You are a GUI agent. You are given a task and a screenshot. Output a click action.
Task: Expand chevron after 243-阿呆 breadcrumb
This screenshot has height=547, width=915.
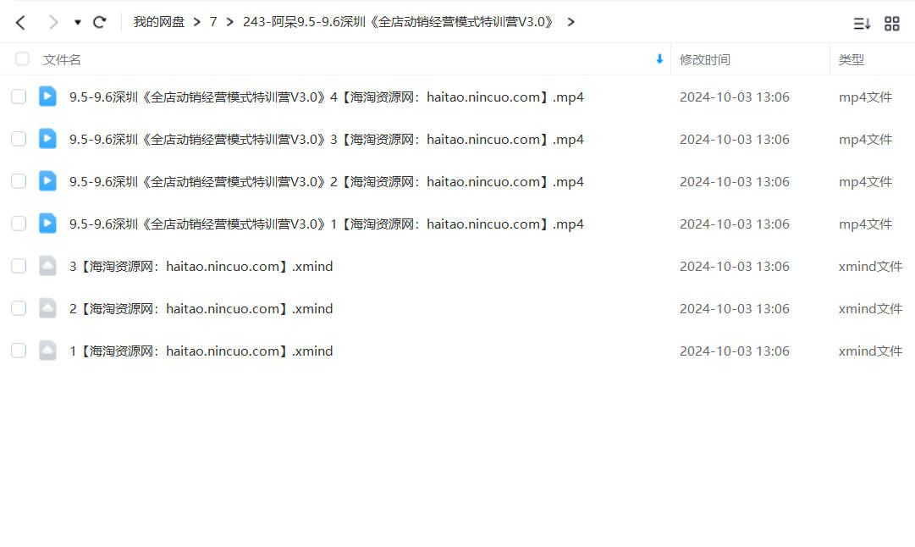[570, 22]
